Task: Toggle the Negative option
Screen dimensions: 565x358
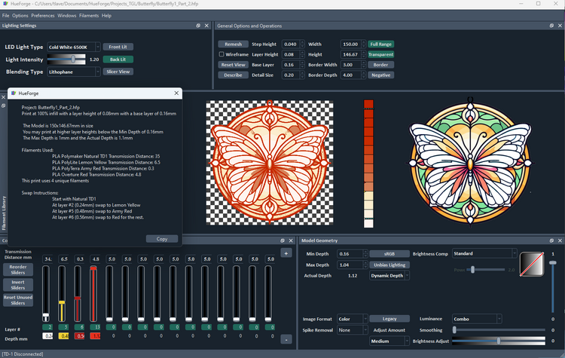Action: click(x=381, y=75)
